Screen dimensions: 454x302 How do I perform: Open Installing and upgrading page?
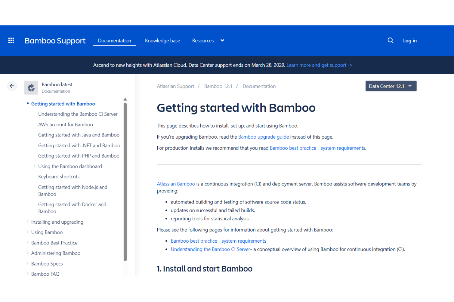tap(57, 222)
